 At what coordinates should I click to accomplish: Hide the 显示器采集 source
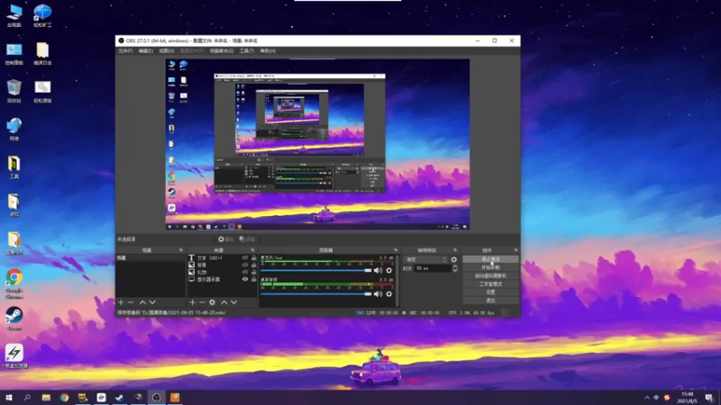pyautogui.click(x=245, y=279)
